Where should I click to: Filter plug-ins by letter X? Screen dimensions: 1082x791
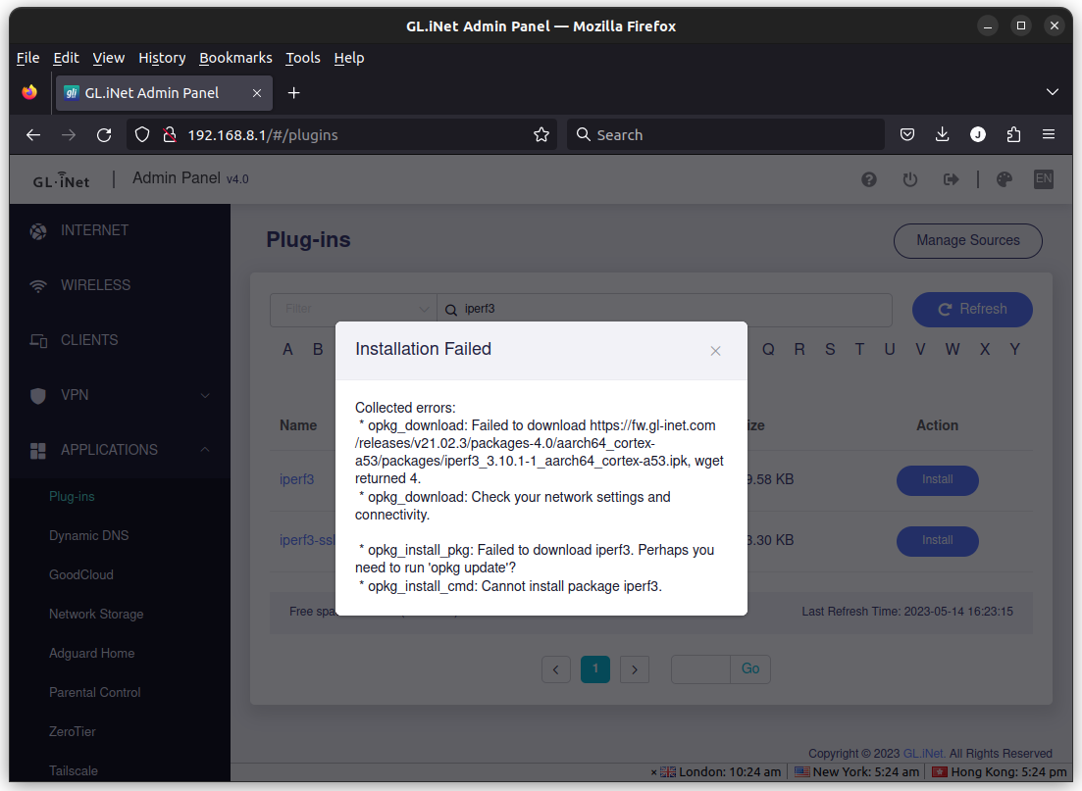pos(985,350)
